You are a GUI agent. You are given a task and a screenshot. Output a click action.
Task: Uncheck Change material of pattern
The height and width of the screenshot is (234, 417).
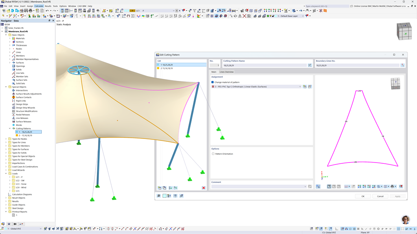pyautogui.click(x=212, y=82)
